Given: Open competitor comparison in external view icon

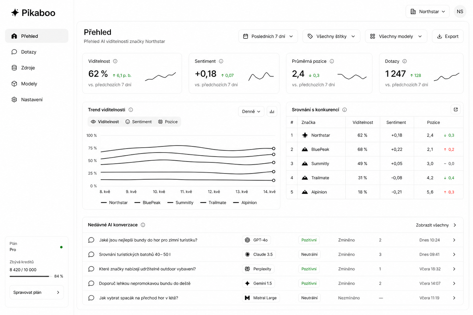Looking at the screenshot, I should coord(456,110).
